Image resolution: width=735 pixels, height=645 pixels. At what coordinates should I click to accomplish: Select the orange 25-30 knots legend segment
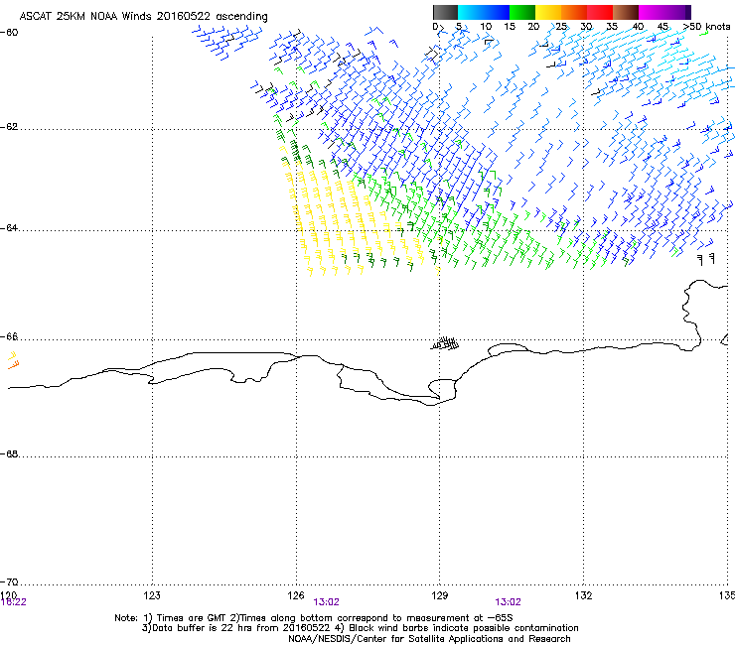coord(574,12)
